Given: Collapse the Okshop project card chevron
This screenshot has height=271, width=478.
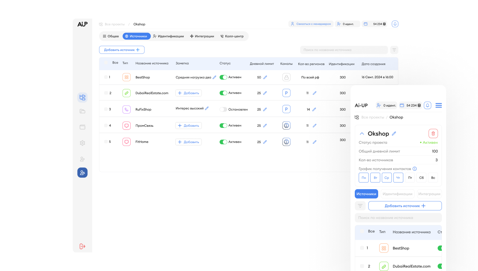Looking at the screenshot, I should coord(362,134).
